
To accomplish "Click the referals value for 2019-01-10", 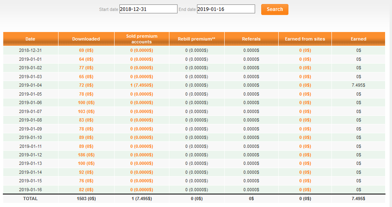I will 251,137.
